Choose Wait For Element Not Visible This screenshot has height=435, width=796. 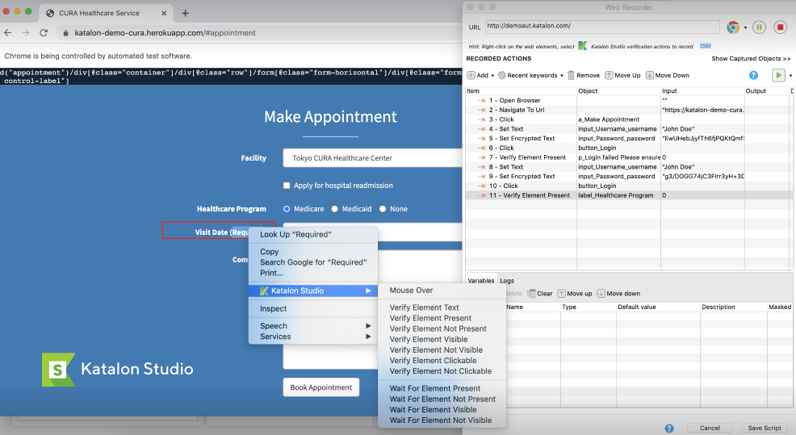click(442, 420)
